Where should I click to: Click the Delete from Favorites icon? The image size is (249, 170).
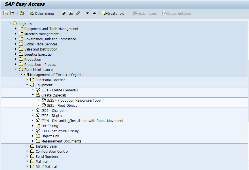point(71,13)
